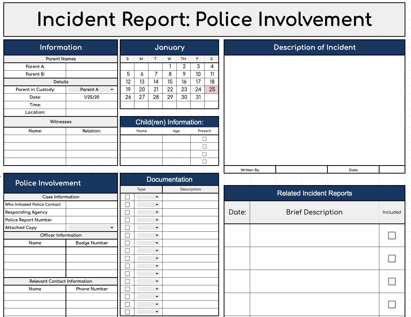Select day 1 in the January calendar
This screenshot has width=411, height=317.
point(170,66)
